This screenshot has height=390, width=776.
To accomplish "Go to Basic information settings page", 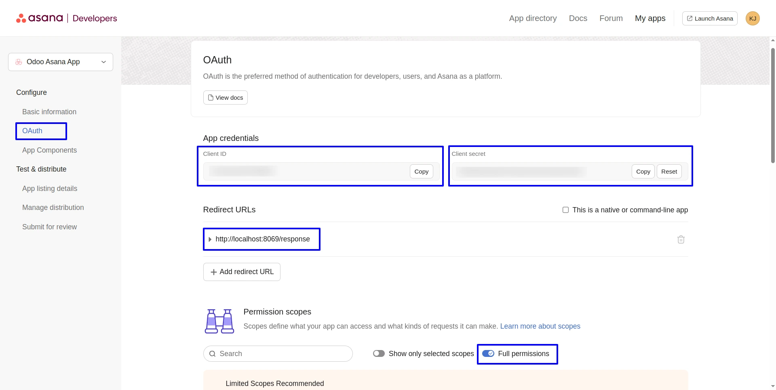I will 49,112.
